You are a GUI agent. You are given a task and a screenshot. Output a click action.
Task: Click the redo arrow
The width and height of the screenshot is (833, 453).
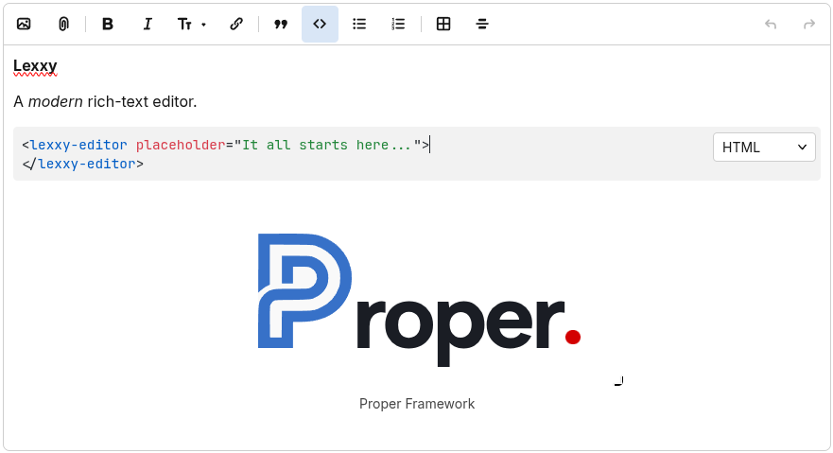[809, 24]
